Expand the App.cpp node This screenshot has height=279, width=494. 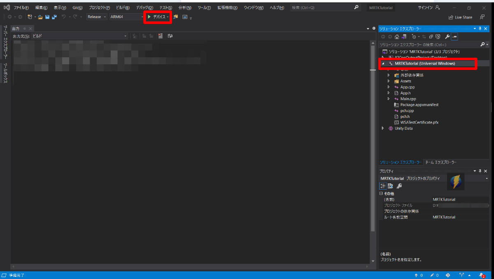tap(389, 87)
